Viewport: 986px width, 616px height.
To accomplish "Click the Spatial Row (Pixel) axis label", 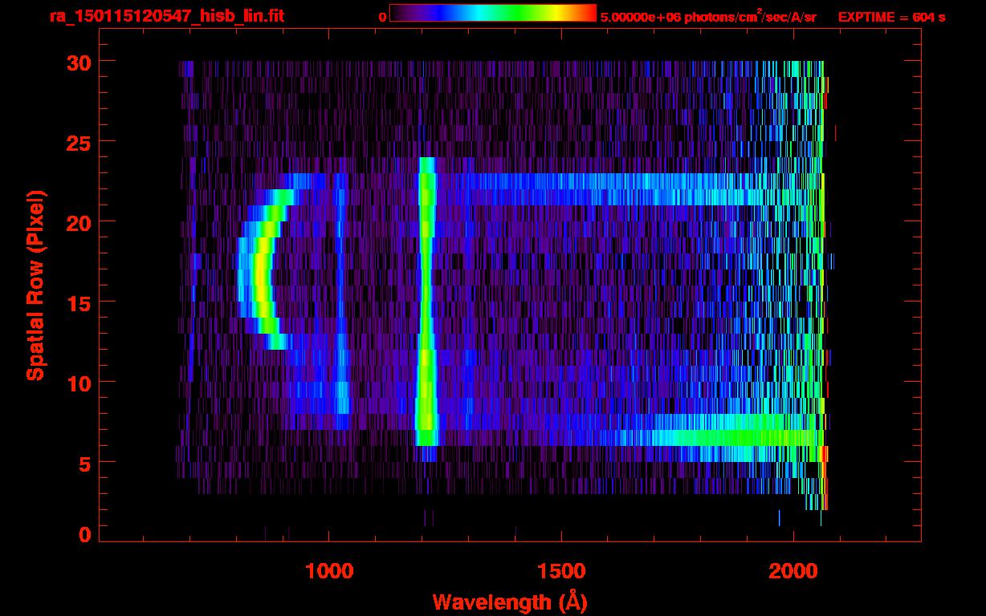I will (35, 285).
